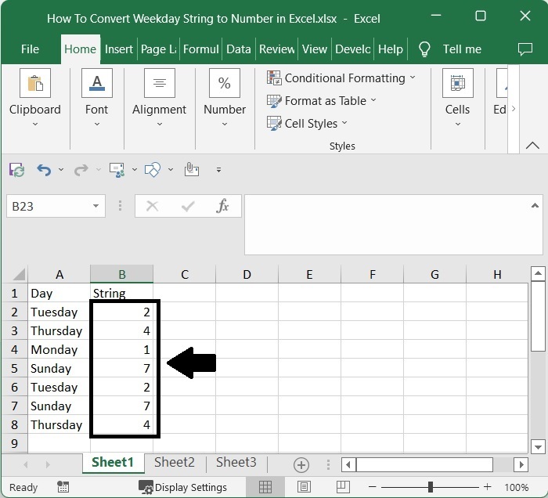548x498 pixels.
Task: Add a new sheet with plus icon
Action: pos(301,464)
